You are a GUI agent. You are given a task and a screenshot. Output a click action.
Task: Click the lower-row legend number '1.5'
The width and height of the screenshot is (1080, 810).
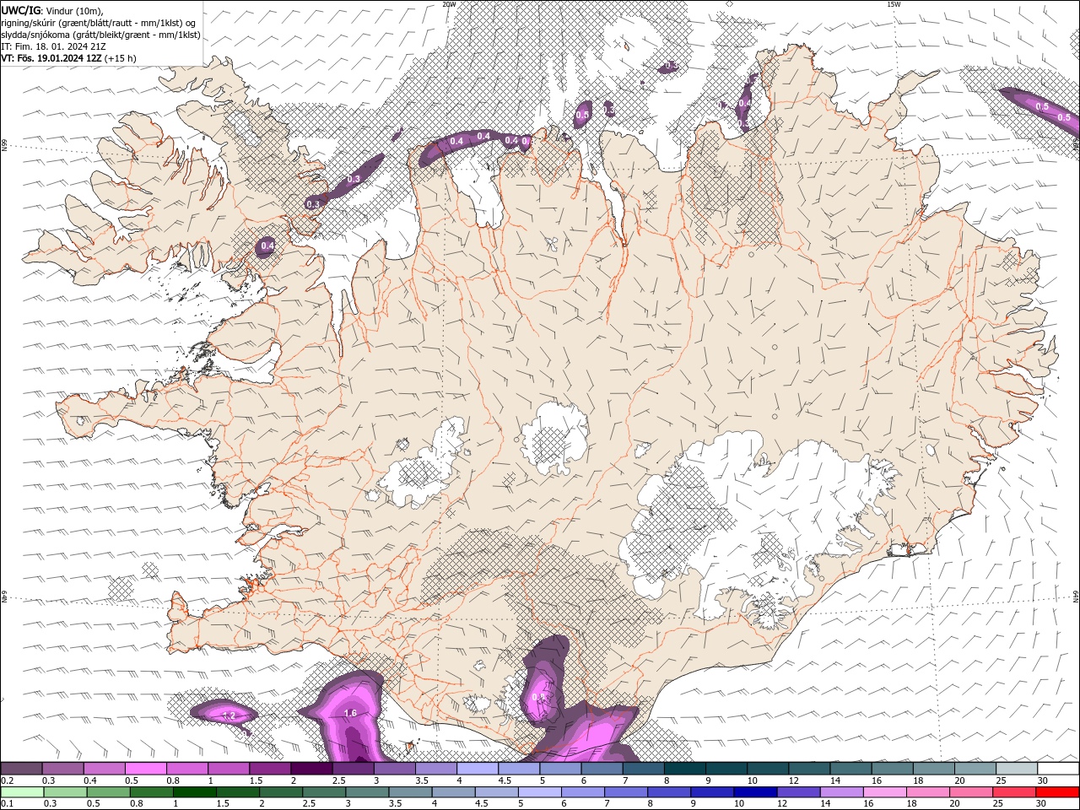(x=223, y=804)
